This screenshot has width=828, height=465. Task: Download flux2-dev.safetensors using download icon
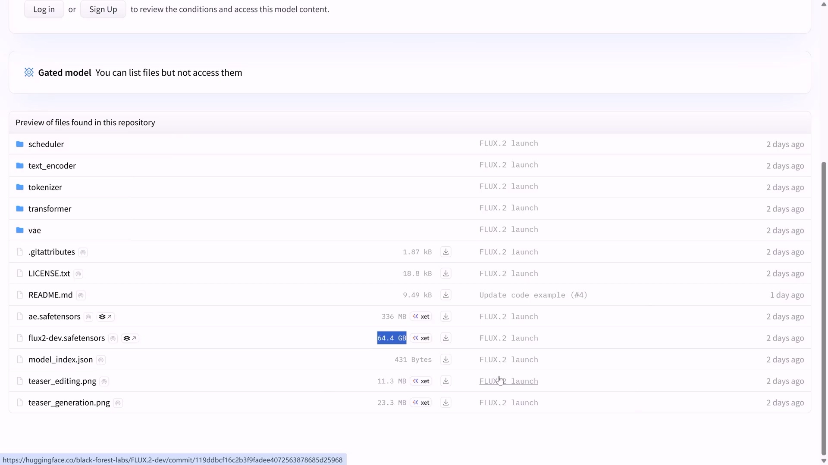[446, 338]
